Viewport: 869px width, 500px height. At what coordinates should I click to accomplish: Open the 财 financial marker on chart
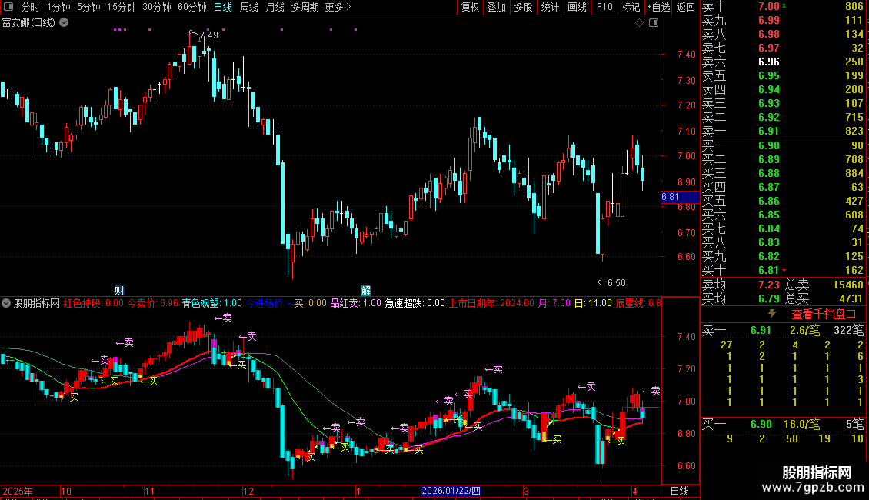[x=119, y=291]
